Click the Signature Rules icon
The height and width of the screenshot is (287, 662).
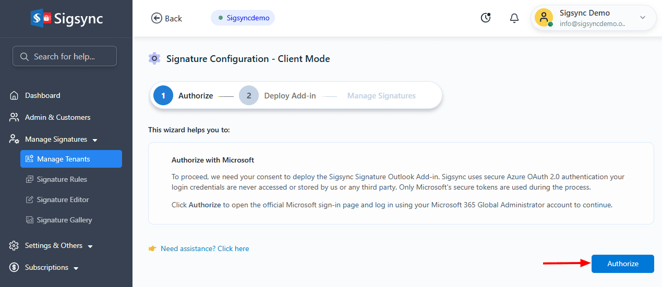(x=29, y=180)
